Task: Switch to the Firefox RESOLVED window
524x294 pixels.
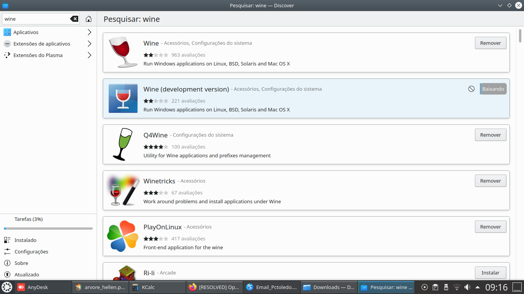Action: (214, 287)
